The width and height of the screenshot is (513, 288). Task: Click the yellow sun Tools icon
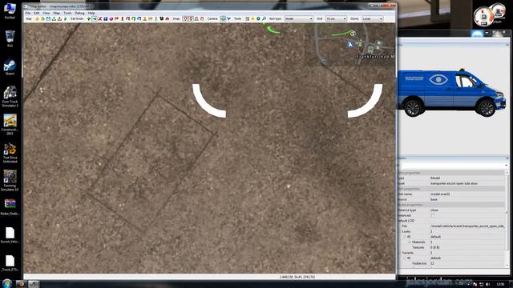coord(253,19)
